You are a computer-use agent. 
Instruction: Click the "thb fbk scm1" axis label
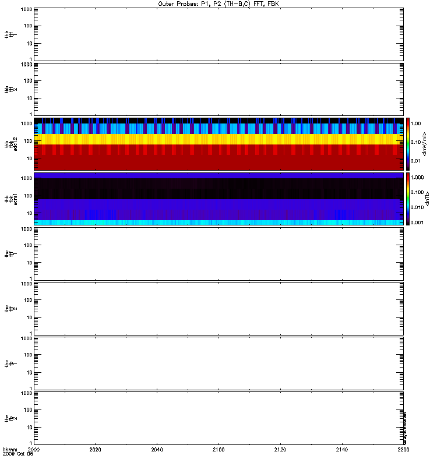[x=11, y=199]
